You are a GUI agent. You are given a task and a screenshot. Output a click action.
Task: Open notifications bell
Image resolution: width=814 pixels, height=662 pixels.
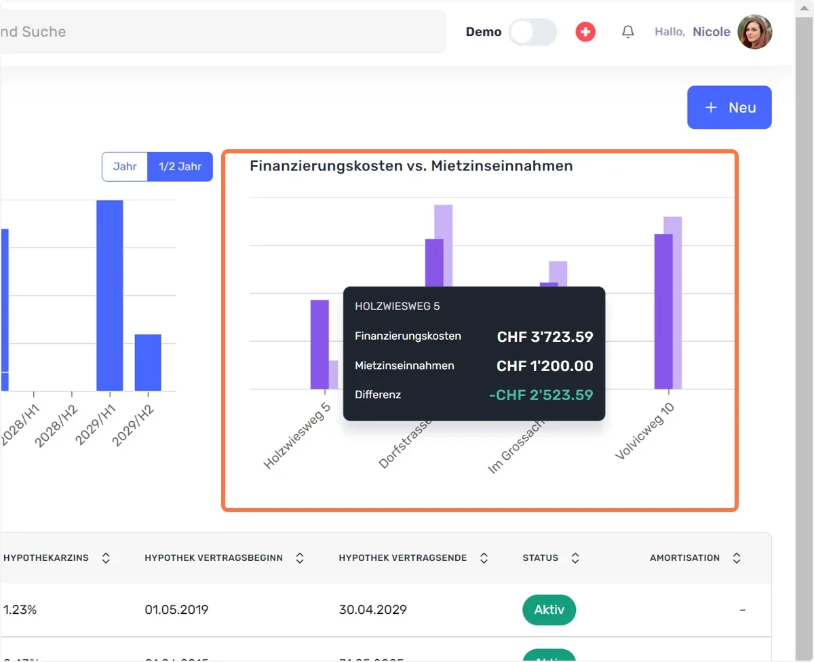[628, 31]
